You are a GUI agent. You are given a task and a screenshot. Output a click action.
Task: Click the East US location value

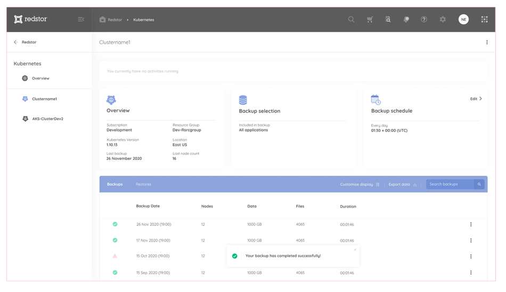(179, 145)
